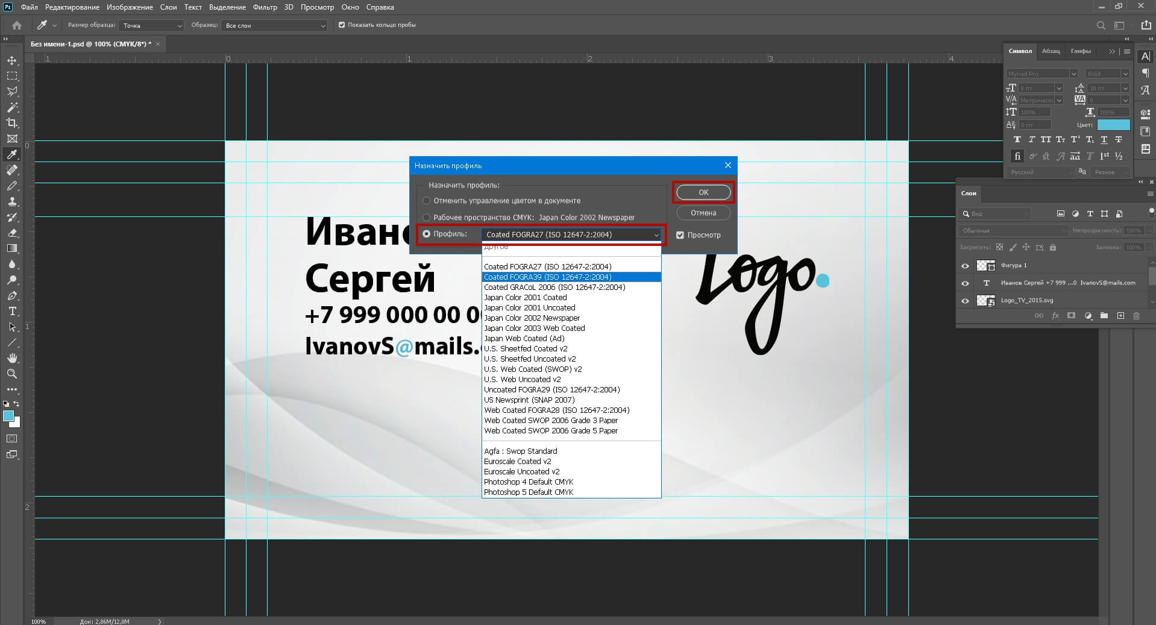This screenshot has height=625, width=1156.
Task: Click the Underline text style button
Action: 1104,139
